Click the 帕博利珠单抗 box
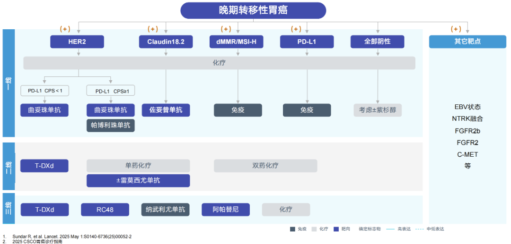Viewport: 511px width, 244px height. coord(111,126)
